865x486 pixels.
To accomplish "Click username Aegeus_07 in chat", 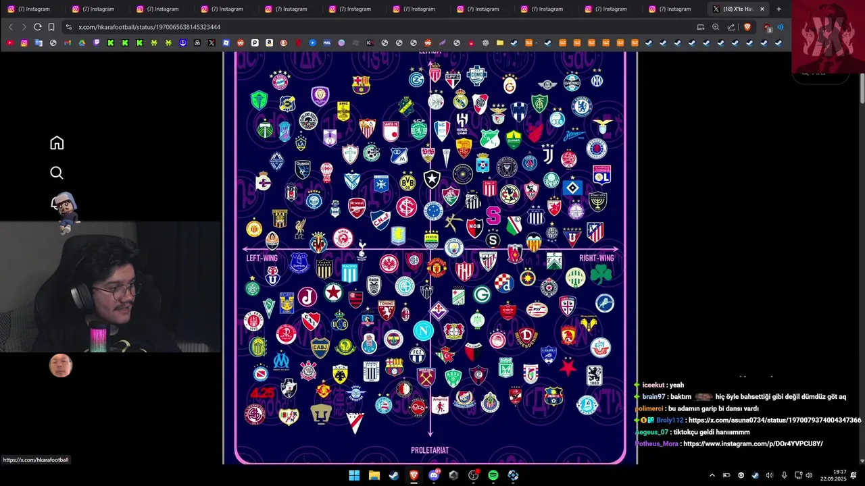I will click(x=651, y=432).
